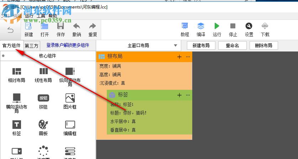The image size is (298, 159).
Task: Save the project with 保存
Action: click(61, 30)
